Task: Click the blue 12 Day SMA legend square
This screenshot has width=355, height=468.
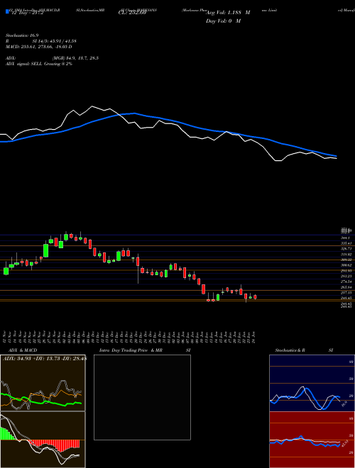Action: [8, 11]
